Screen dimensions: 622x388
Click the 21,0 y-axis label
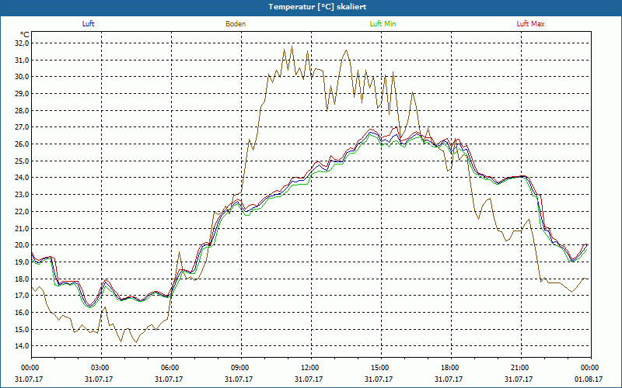[22, 228]
